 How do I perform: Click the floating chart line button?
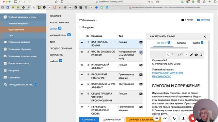pos(165,118)
